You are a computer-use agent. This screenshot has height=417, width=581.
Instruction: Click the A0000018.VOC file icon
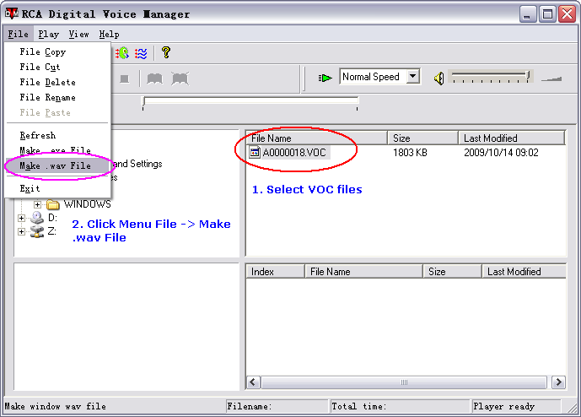click(255, 152)
